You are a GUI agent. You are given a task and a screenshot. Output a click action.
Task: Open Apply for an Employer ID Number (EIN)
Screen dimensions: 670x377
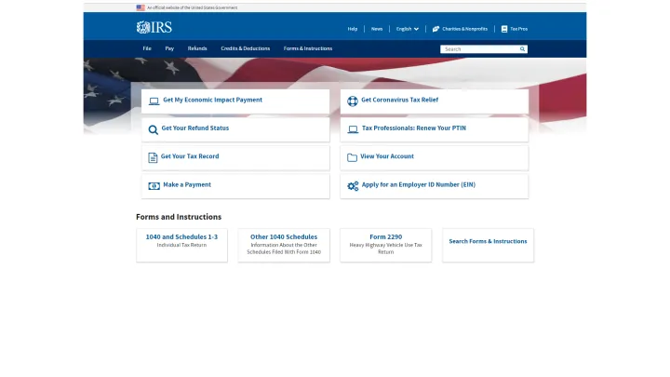click(435, 186)
